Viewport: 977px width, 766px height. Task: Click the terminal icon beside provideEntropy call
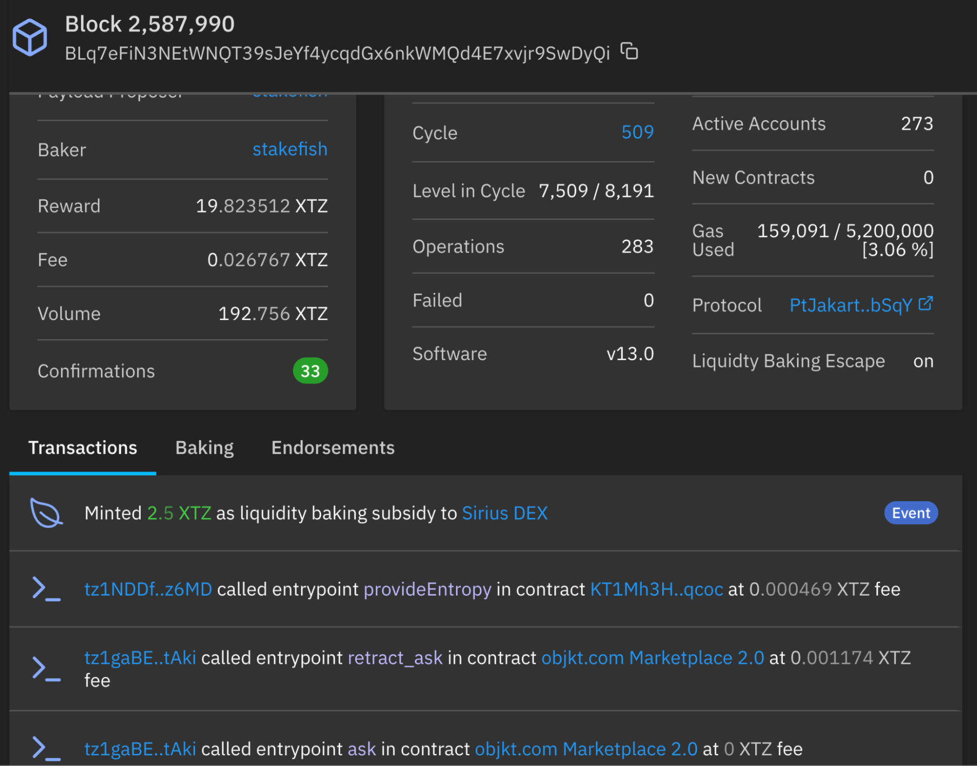tap(46, 589)
